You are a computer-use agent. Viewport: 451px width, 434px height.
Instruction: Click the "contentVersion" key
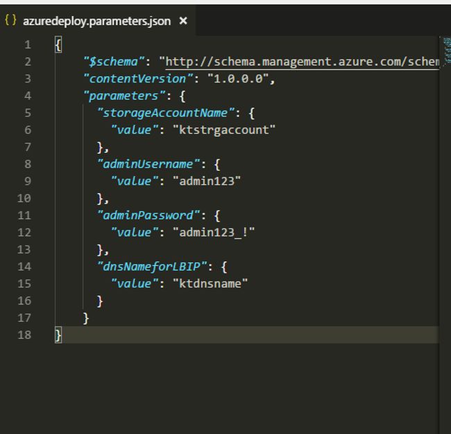point(138,79)
